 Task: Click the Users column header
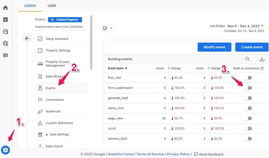pos(200,68)
